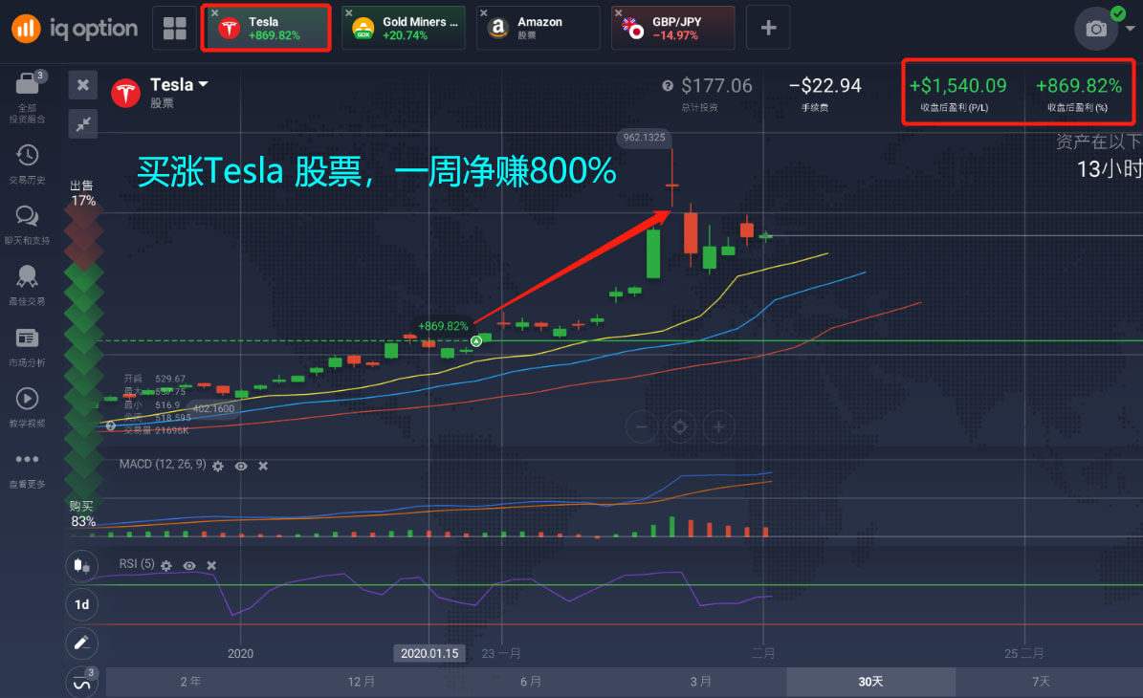Click the +869.82% header profit percent
1143x698 pixels.
tap(1079, 86)
